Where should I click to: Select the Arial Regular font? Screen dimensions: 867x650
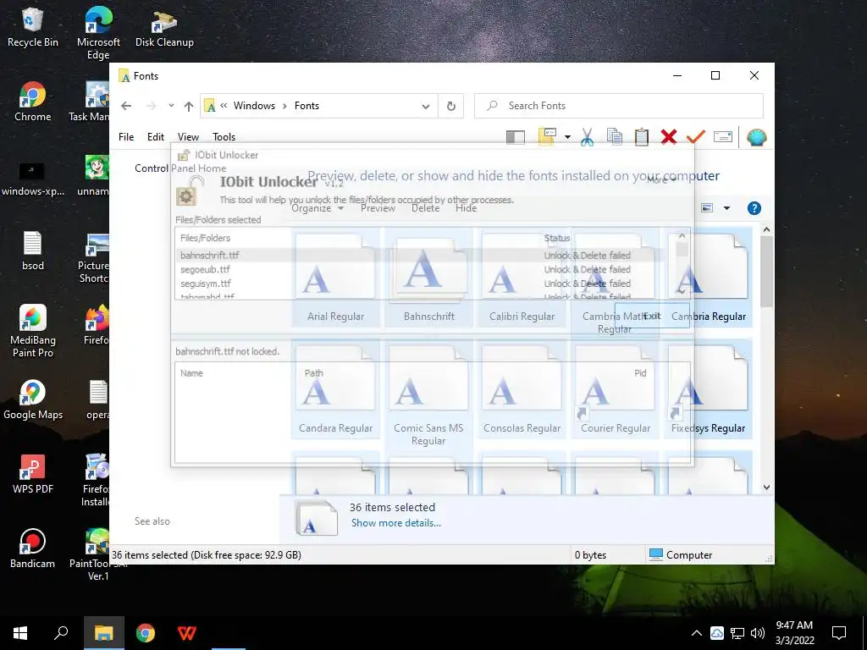point(335,278)
